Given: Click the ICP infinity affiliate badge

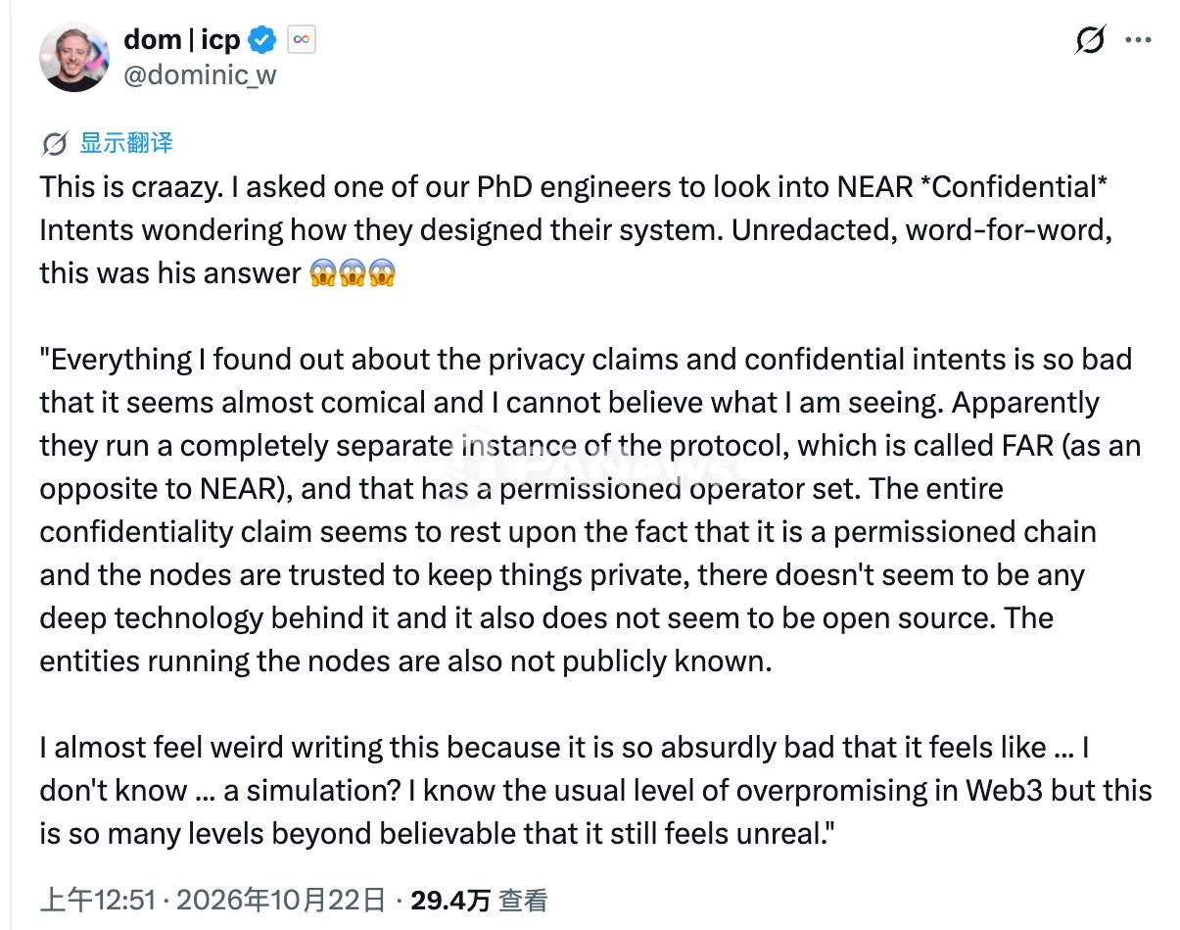Looking at the screenshot, I should coord(301,40).
